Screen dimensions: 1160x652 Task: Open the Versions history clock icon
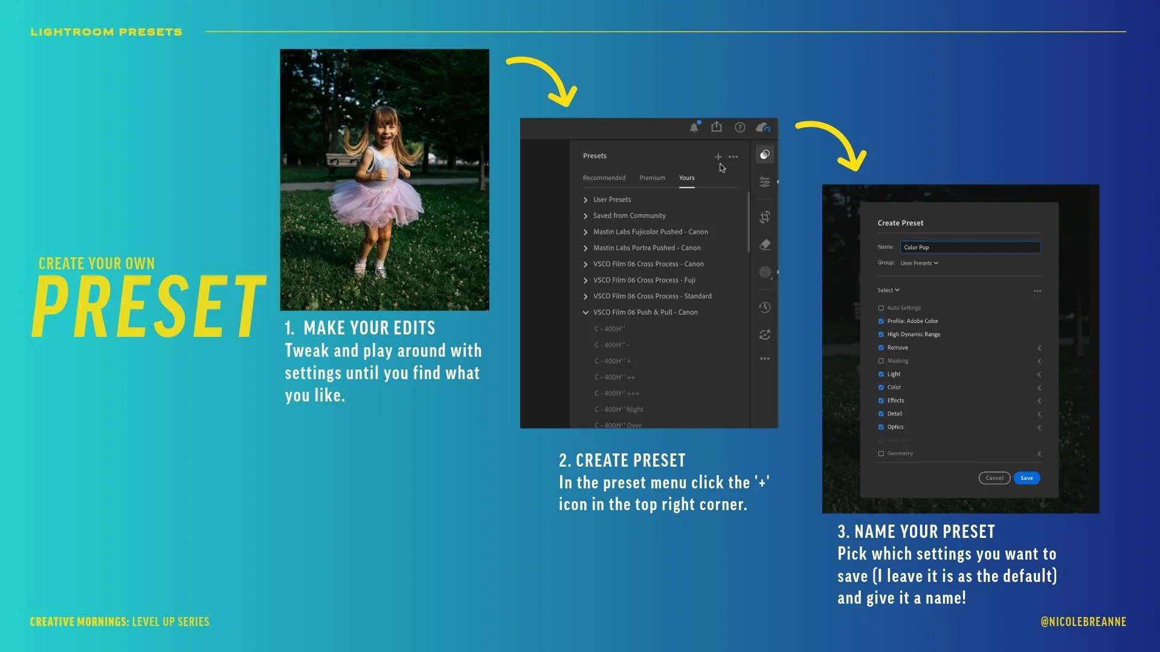tap(765, 307)
